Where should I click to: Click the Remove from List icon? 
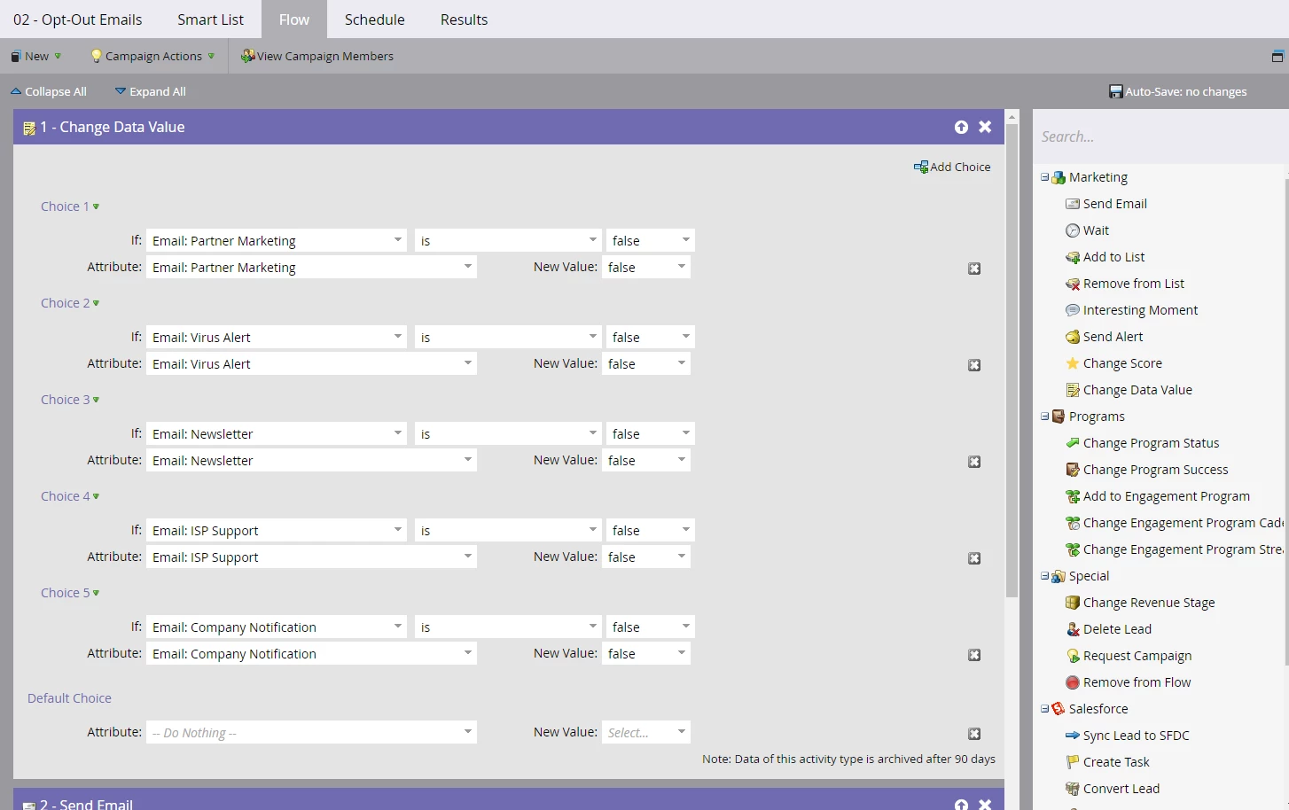1072,284
